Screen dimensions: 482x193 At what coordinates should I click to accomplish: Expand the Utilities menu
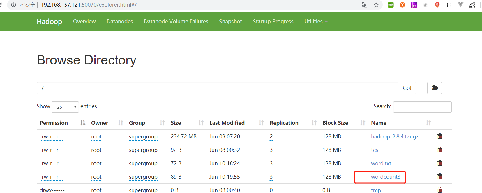(x=316, y=22)
